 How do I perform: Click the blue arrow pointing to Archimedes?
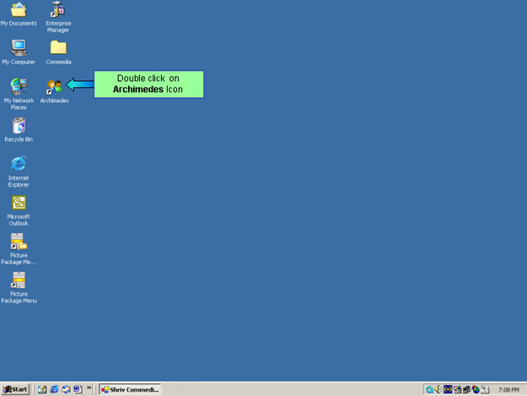point(79,84)
